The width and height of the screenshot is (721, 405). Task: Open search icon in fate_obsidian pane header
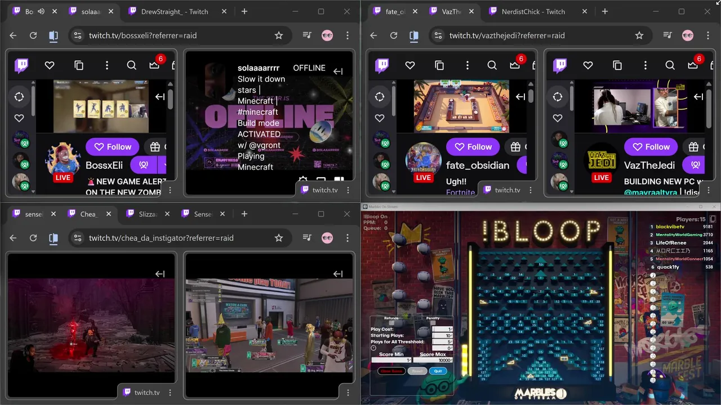tap(492, 65)
